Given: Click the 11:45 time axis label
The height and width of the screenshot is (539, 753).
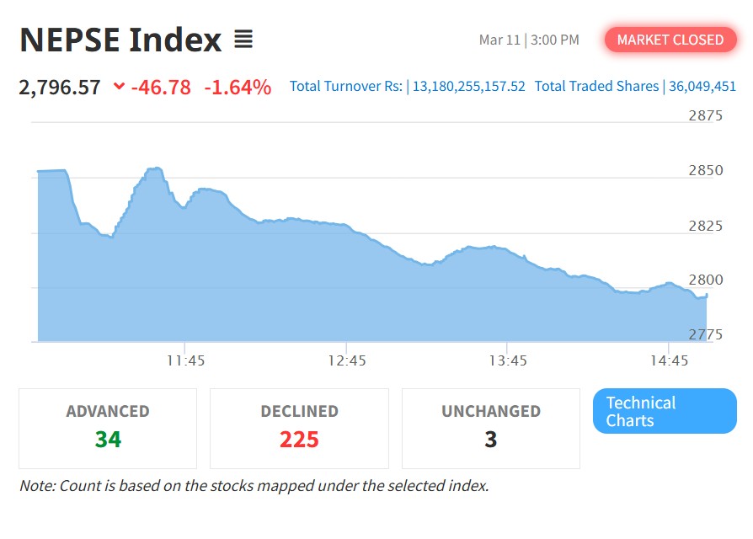Looking at the screenshot, I should (x=185, y=360).
